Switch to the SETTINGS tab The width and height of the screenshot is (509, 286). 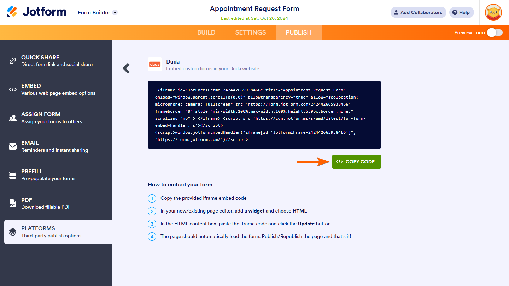pos(251,32)
